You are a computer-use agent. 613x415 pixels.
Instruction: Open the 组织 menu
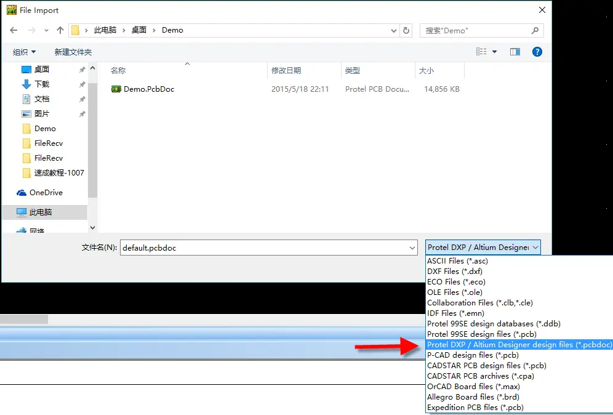point(24,52)
